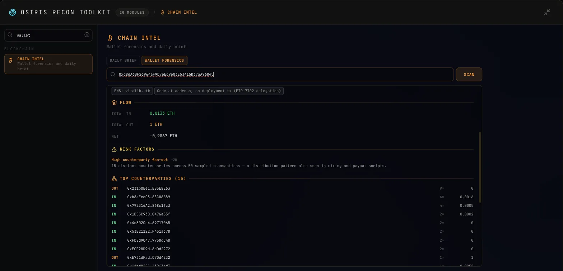Click the High counterparty fan-out risk factor

click(x=140, y=160)
